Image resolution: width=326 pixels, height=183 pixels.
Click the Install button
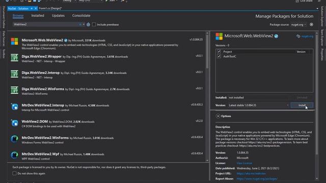click(302, 105)
